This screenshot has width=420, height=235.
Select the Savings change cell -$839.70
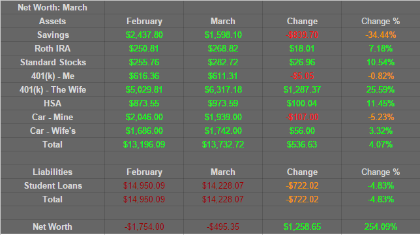coord(302,35)
